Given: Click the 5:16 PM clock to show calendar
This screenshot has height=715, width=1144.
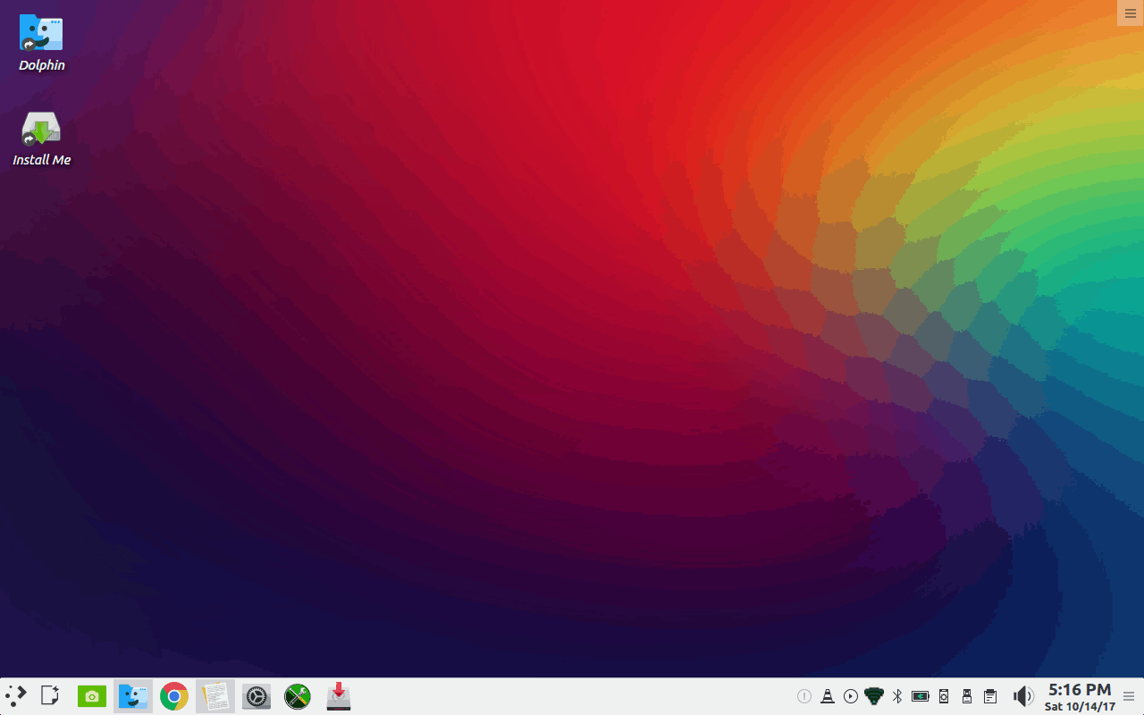Looking at the screenshot, I should (x=1080, y=696).
